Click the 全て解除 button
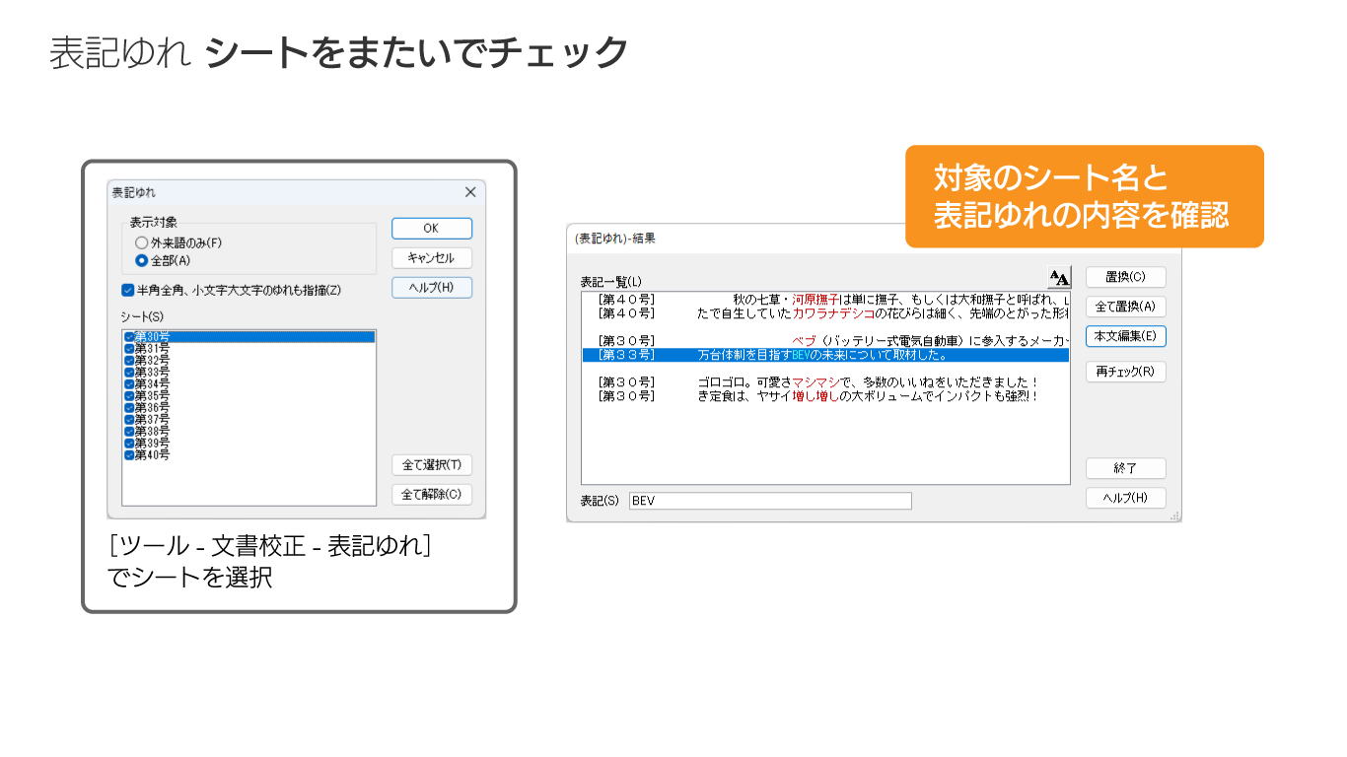This screenshot has width=1347, height=757. point(431,495)
